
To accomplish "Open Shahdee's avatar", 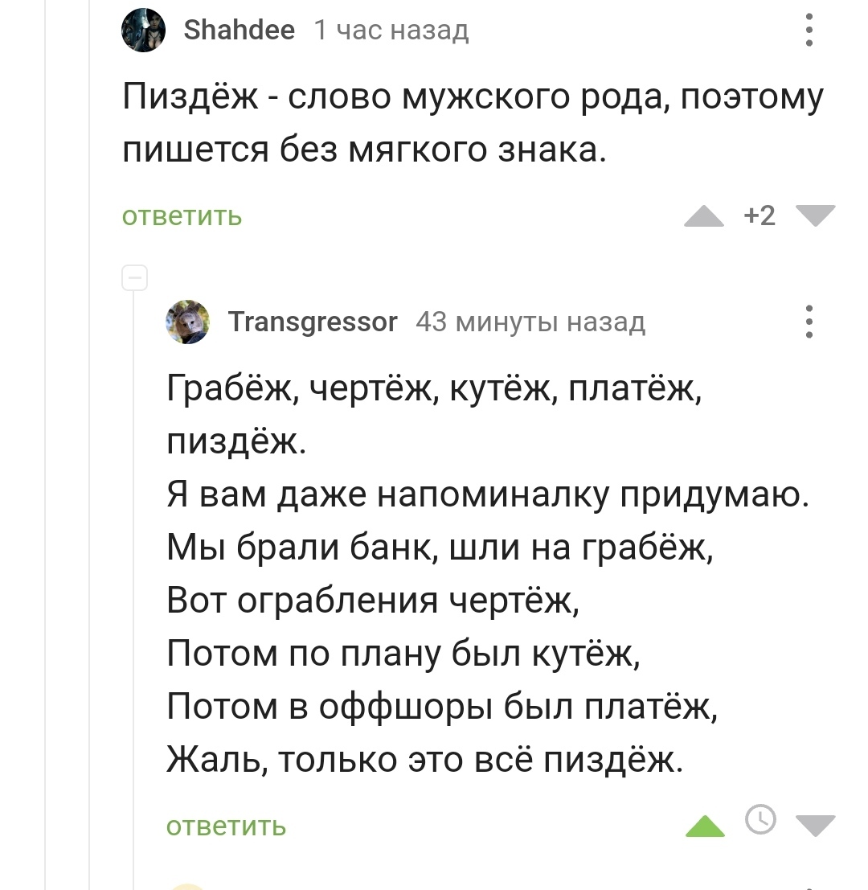I will (x=144, y=32).
